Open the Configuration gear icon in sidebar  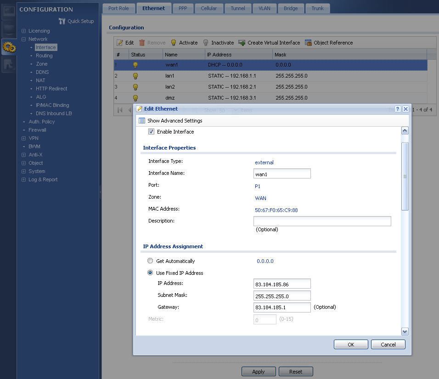click(8, 47)
